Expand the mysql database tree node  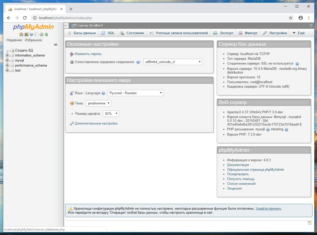(7, 60)
